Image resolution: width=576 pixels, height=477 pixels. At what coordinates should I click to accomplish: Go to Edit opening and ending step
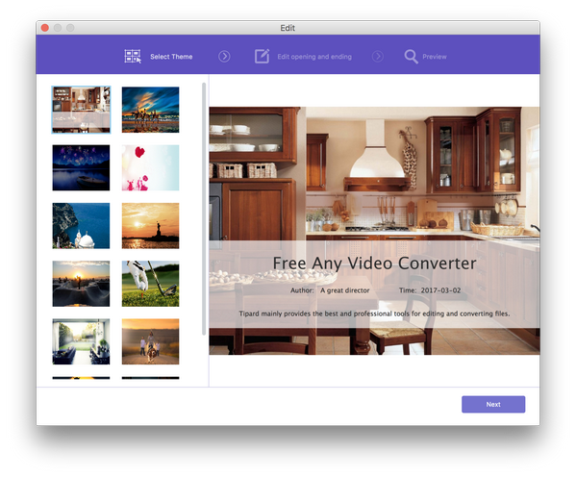314,57
